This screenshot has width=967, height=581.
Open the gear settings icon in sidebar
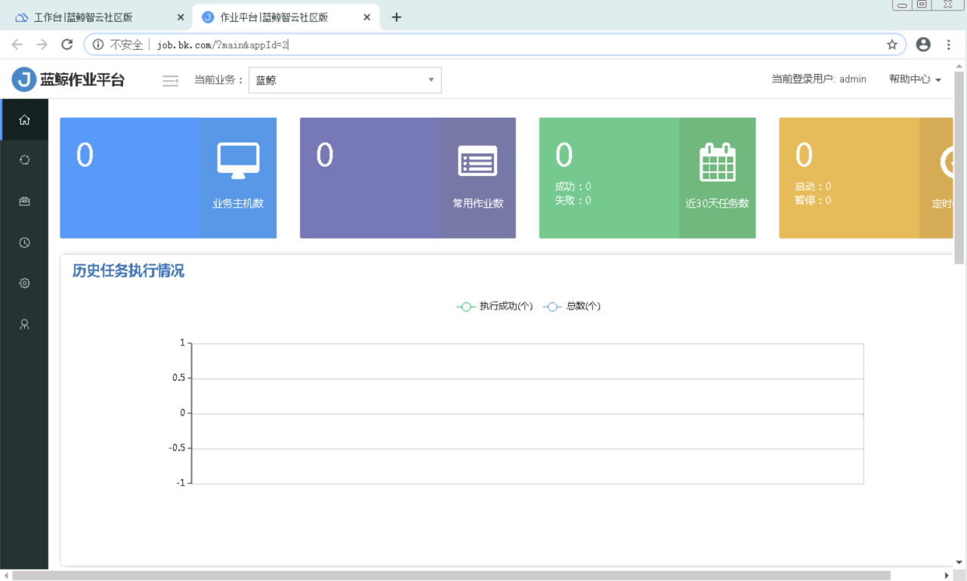(x=24, y=283)
